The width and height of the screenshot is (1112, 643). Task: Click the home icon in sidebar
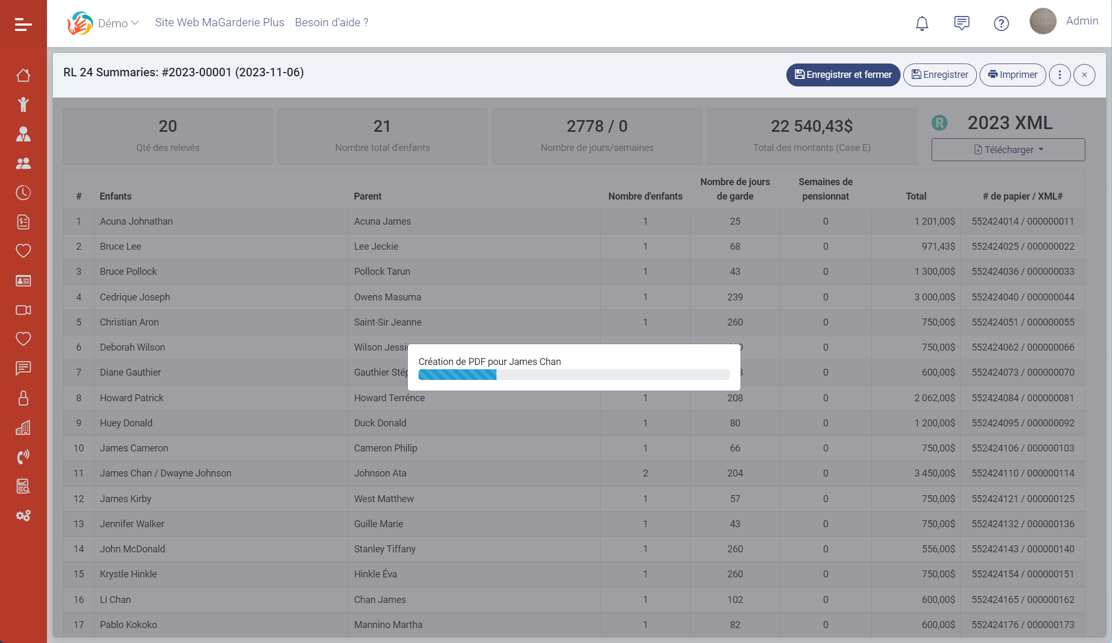tap(23, 75)
